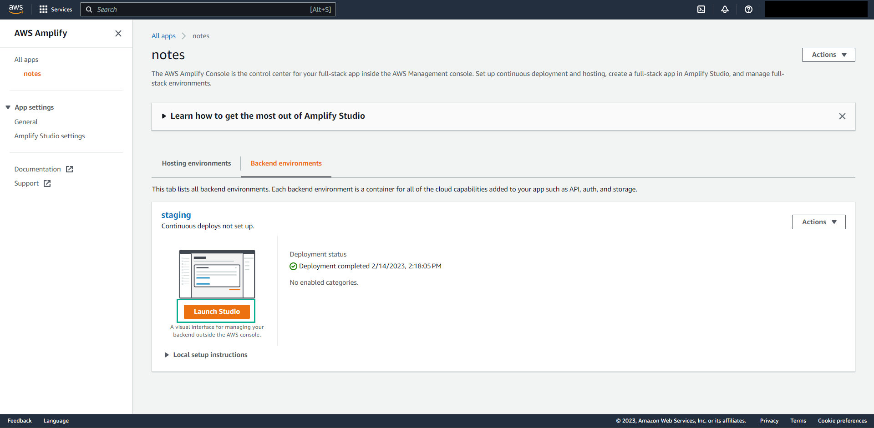Switch to the Hosting environments tab
Screen dimensions: 874x428
pos(196,163)
